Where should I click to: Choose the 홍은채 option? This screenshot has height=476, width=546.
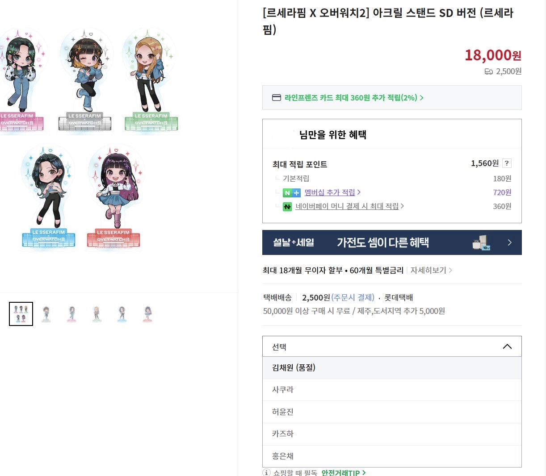[392, 456]
